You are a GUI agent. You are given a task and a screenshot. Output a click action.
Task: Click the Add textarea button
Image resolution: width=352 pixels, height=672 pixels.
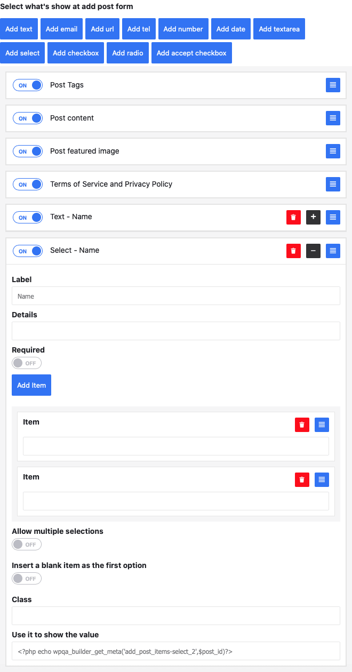(279, 29)
